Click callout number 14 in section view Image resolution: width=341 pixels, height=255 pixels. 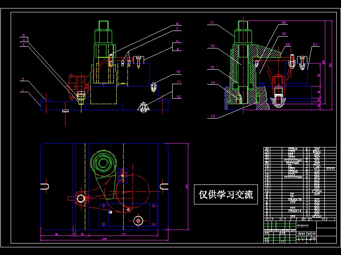[x=213, y=82]
